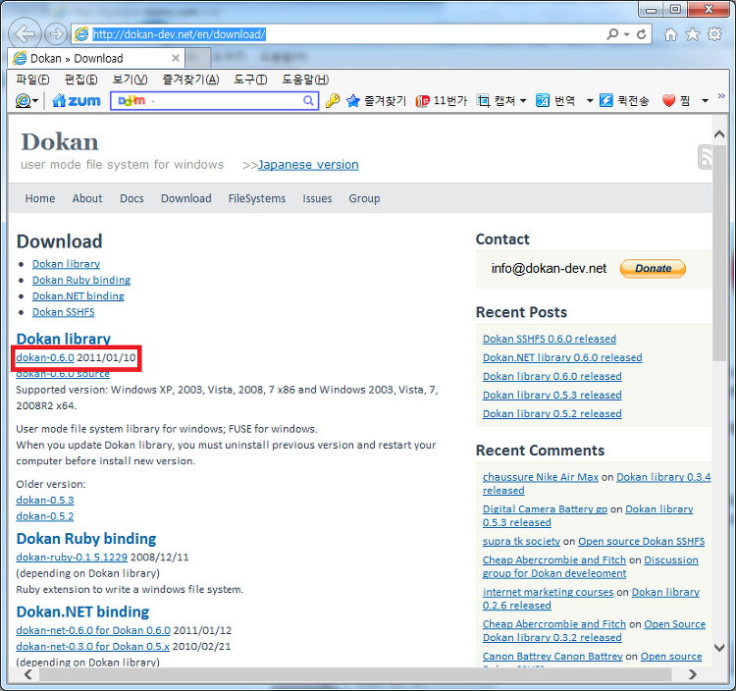
Task: Open the Dokan.NET binding list link
Action: [78, 296]
